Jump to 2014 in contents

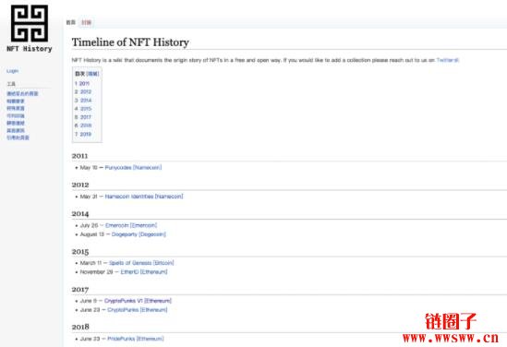coord(83,101)
